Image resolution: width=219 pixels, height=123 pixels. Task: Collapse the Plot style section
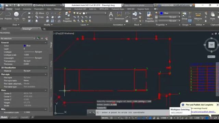[x=46, y=74]
